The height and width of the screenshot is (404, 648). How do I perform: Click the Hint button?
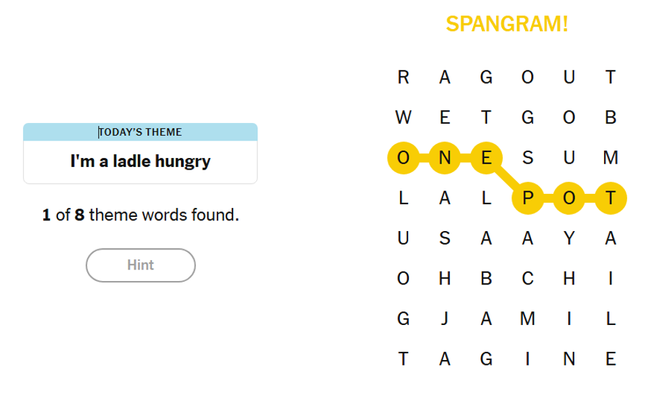(141, 265)
